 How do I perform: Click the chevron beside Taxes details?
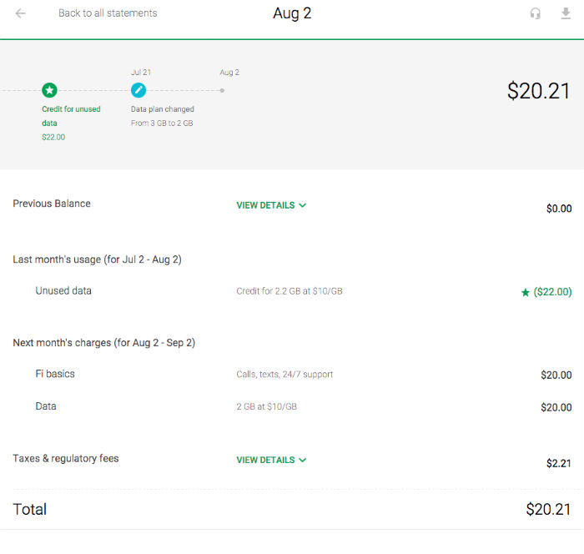(303, 460)
